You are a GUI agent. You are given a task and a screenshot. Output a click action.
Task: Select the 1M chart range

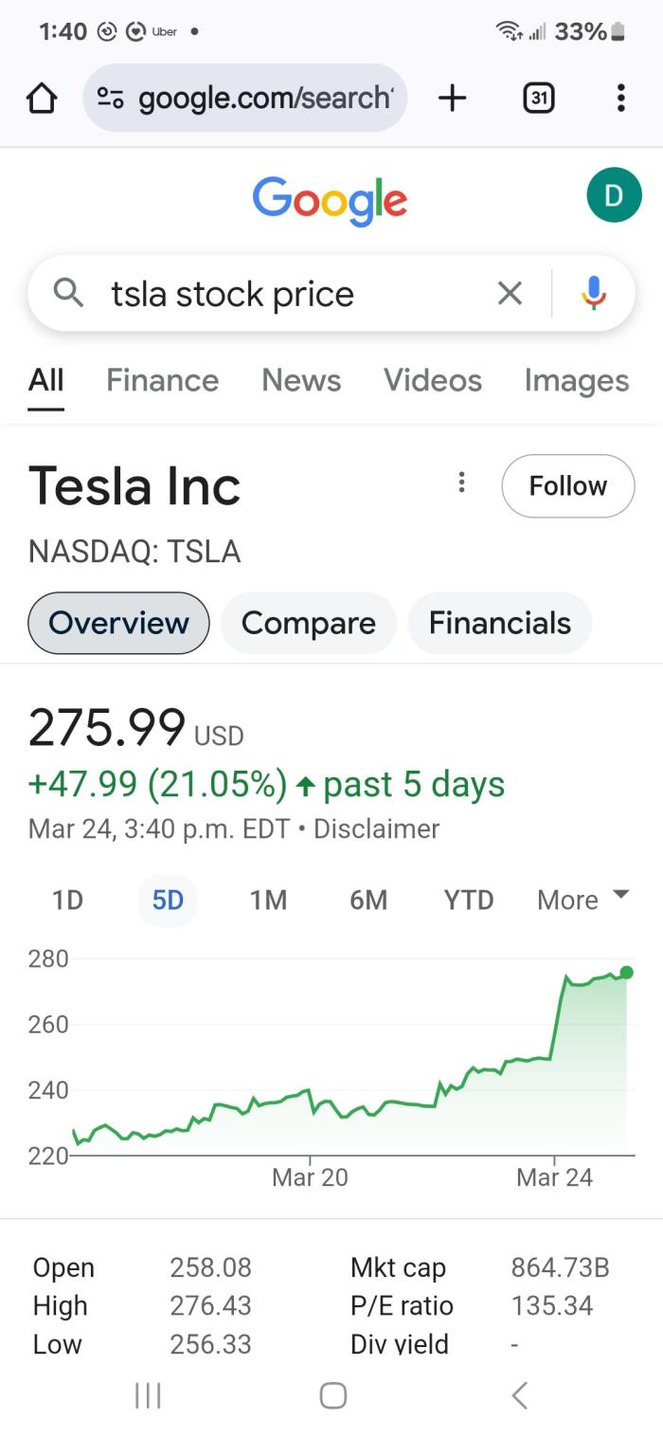pyautogui.click(x=268, y=900)
